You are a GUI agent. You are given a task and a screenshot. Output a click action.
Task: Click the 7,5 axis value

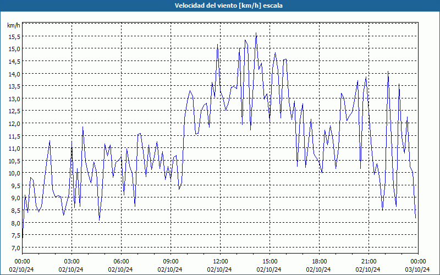16,235
